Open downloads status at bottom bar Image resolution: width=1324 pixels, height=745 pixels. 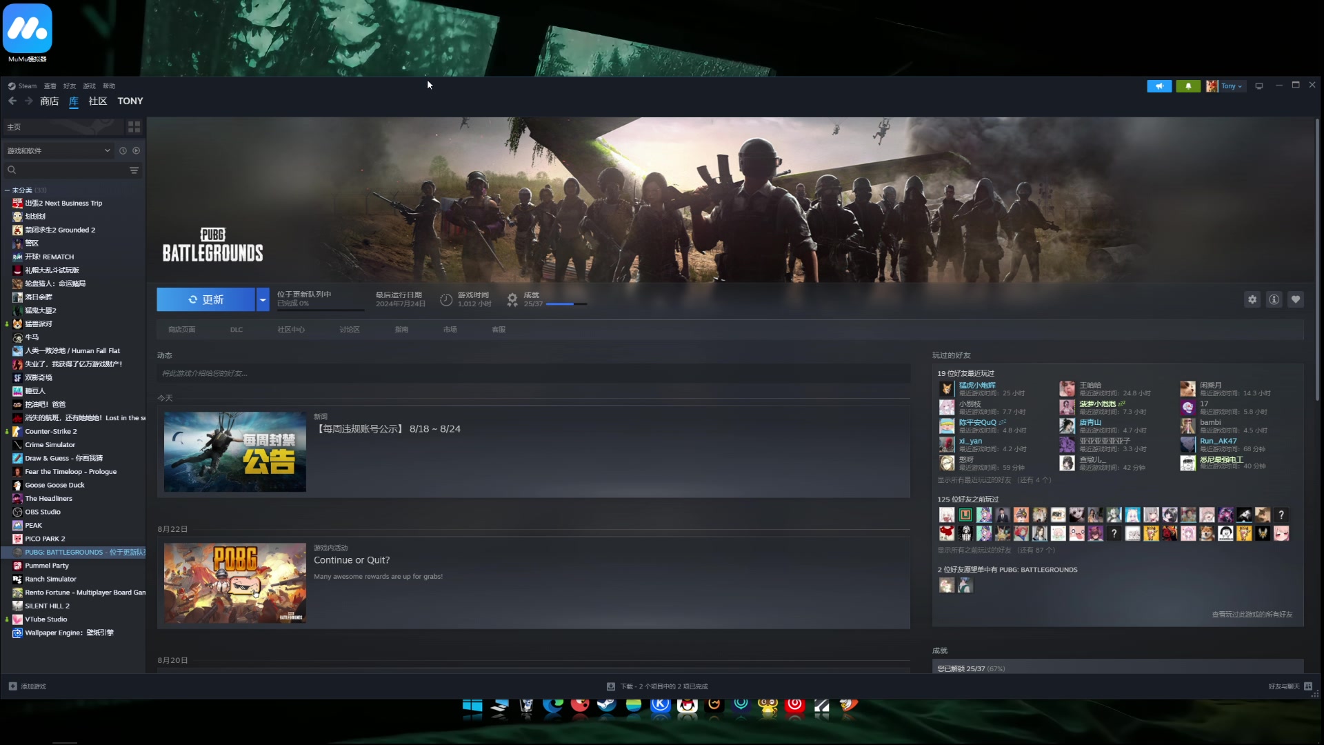[657, 686]
